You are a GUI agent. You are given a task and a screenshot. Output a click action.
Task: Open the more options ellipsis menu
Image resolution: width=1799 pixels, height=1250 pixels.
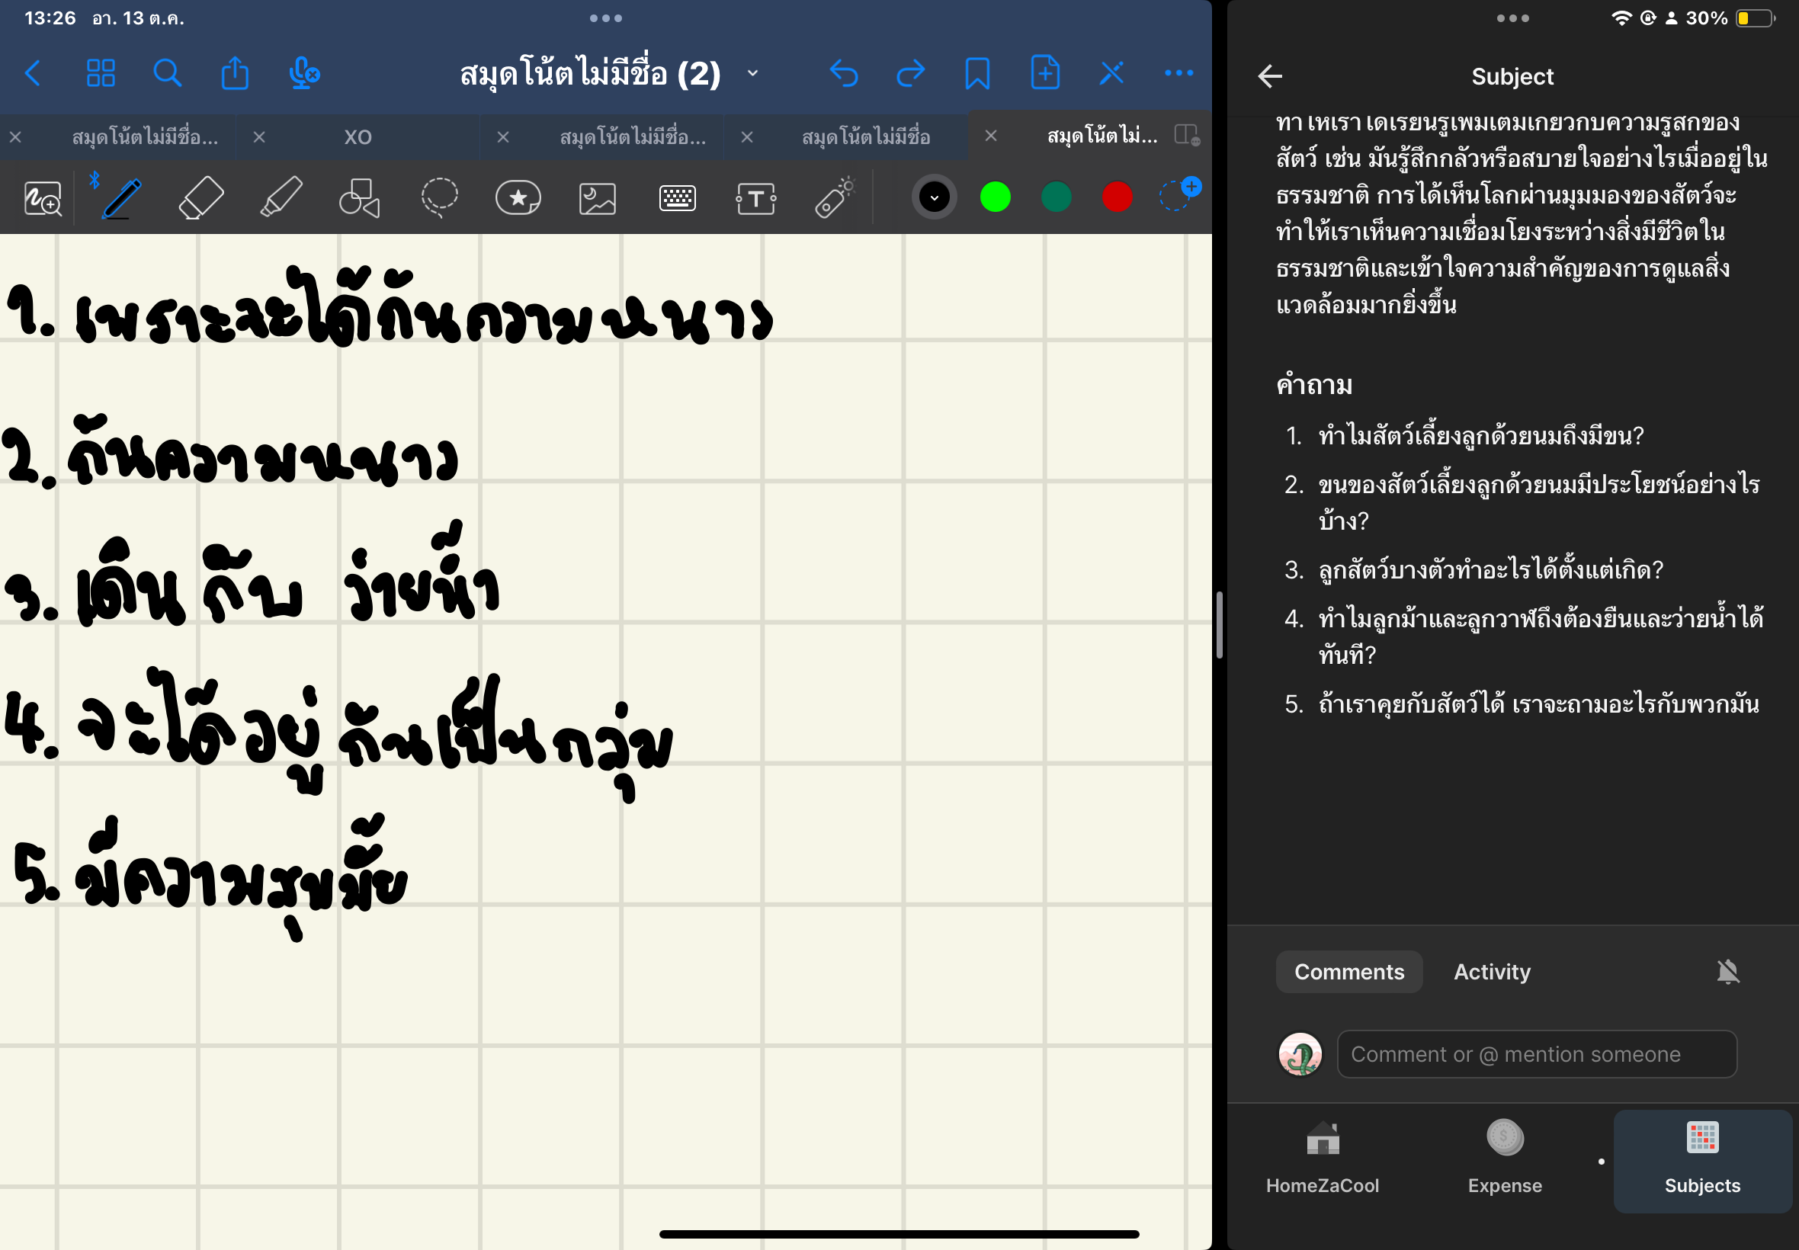[1178, 73]
